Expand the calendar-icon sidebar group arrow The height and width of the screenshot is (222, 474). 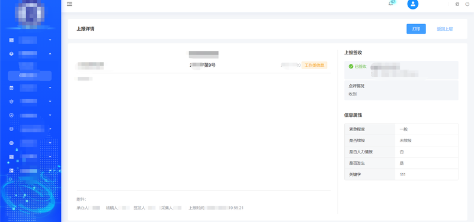click(x=50, y=87)
